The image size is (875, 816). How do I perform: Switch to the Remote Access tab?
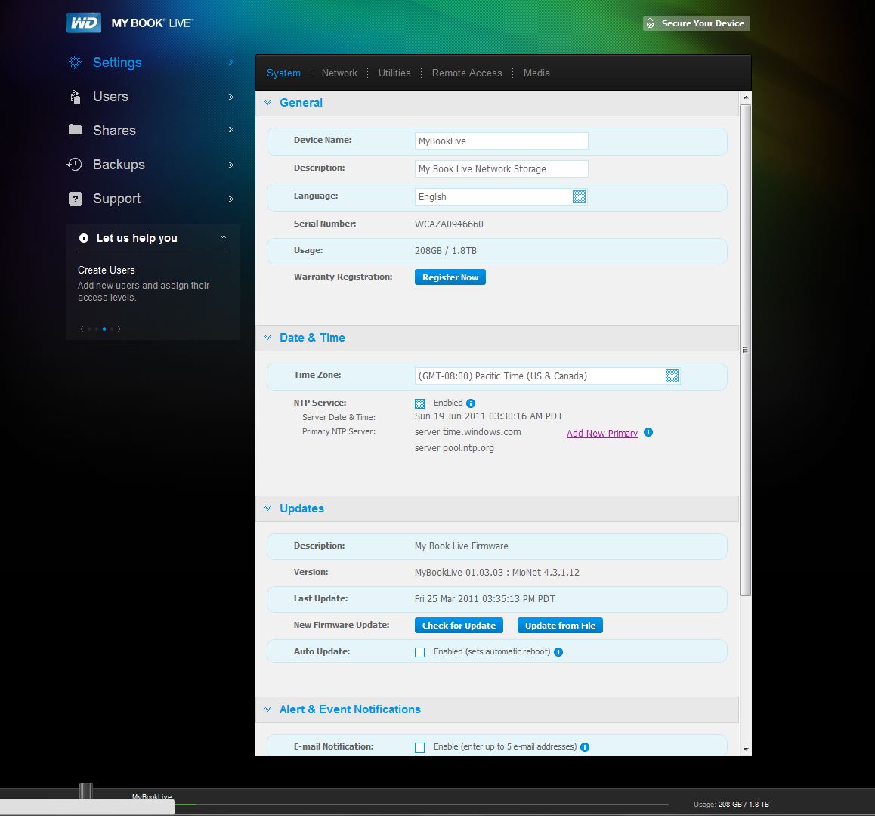[467, 73]
